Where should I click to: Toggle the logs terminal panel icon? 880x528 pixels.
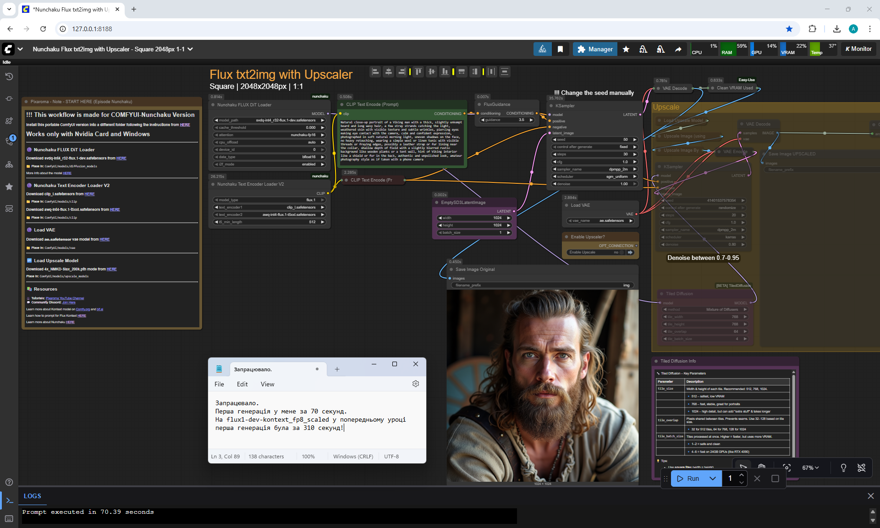pyautogui.click(x=9, y=500)
